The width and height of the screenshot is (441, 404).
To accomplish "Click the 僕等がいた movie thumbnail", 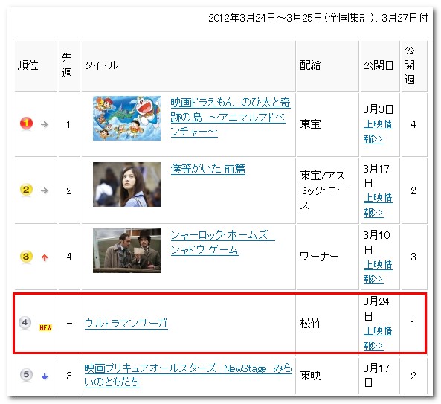I will 127,185.
